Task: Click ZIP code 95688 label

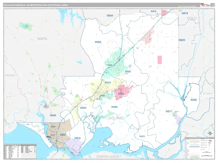Action: 98,42
